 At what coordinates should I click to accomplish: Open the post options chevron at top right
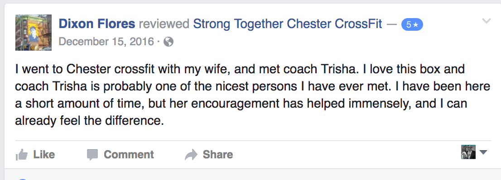[x=486, y=21]
